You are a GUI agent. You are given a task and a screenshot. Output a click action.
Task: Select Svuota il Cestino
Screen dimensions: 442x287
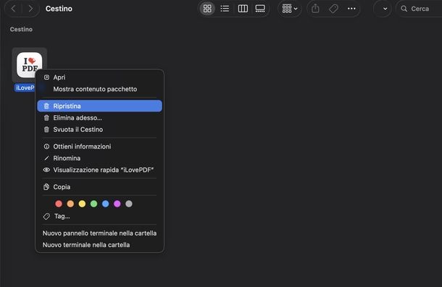[99, 130]
